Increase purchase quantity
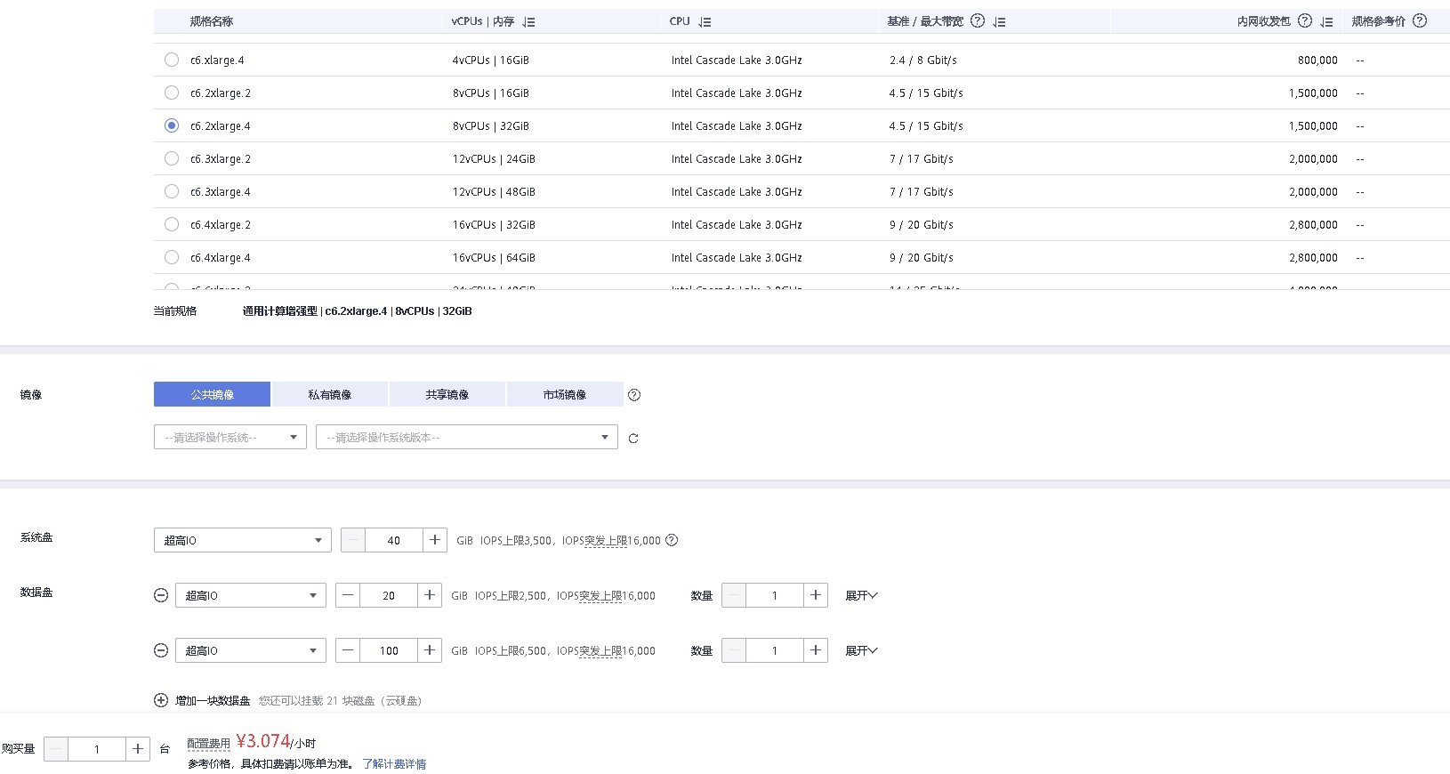This screenshot has height=774, width=1450. coord(138,749)
